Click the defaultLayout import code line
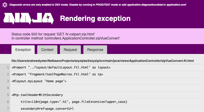 click(x=61, y=67)
